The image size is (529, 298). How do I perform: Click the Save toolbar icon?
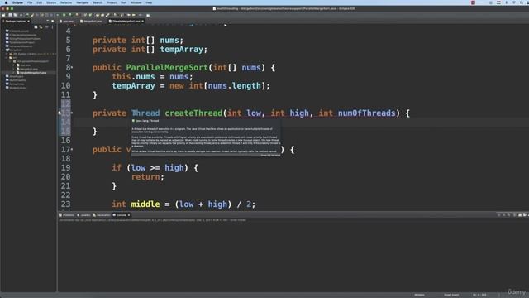pyautogui.click(x=10, y=15)
